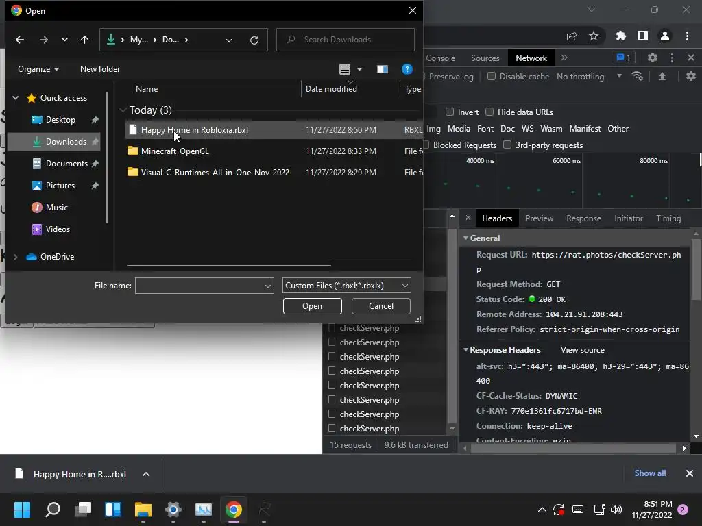The height and width of the screenshot is (526, 702).
Task: Open download item options chevron
Action: [x=146, y=474]
